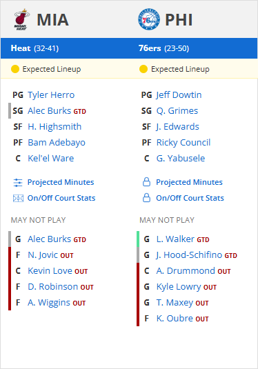Click the yellow 76ers Expected Lineup dot
Image resolution: width=258 pixels, height=369 pixels.
pyautogui.click(x=143, y=69)
